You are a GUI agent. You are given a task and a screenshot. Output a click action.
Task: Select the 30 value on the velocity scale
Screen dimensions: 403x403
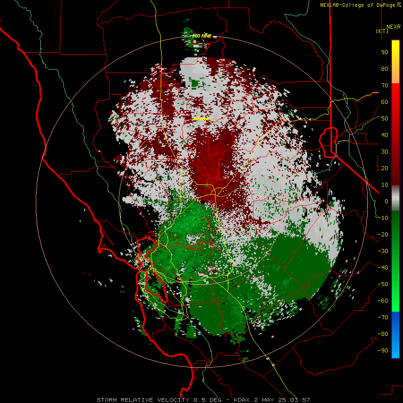tap(385, 152)
